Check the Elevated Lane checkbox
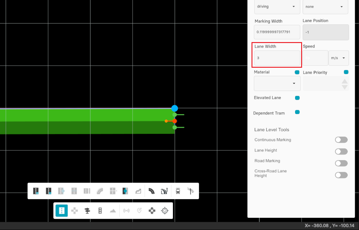The image size is (359, 230). [x=297, y=98]
